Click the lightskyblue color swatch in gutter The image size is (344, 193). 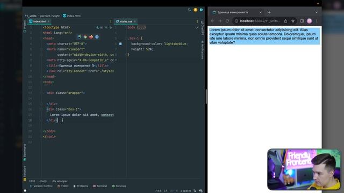point(120,44)
